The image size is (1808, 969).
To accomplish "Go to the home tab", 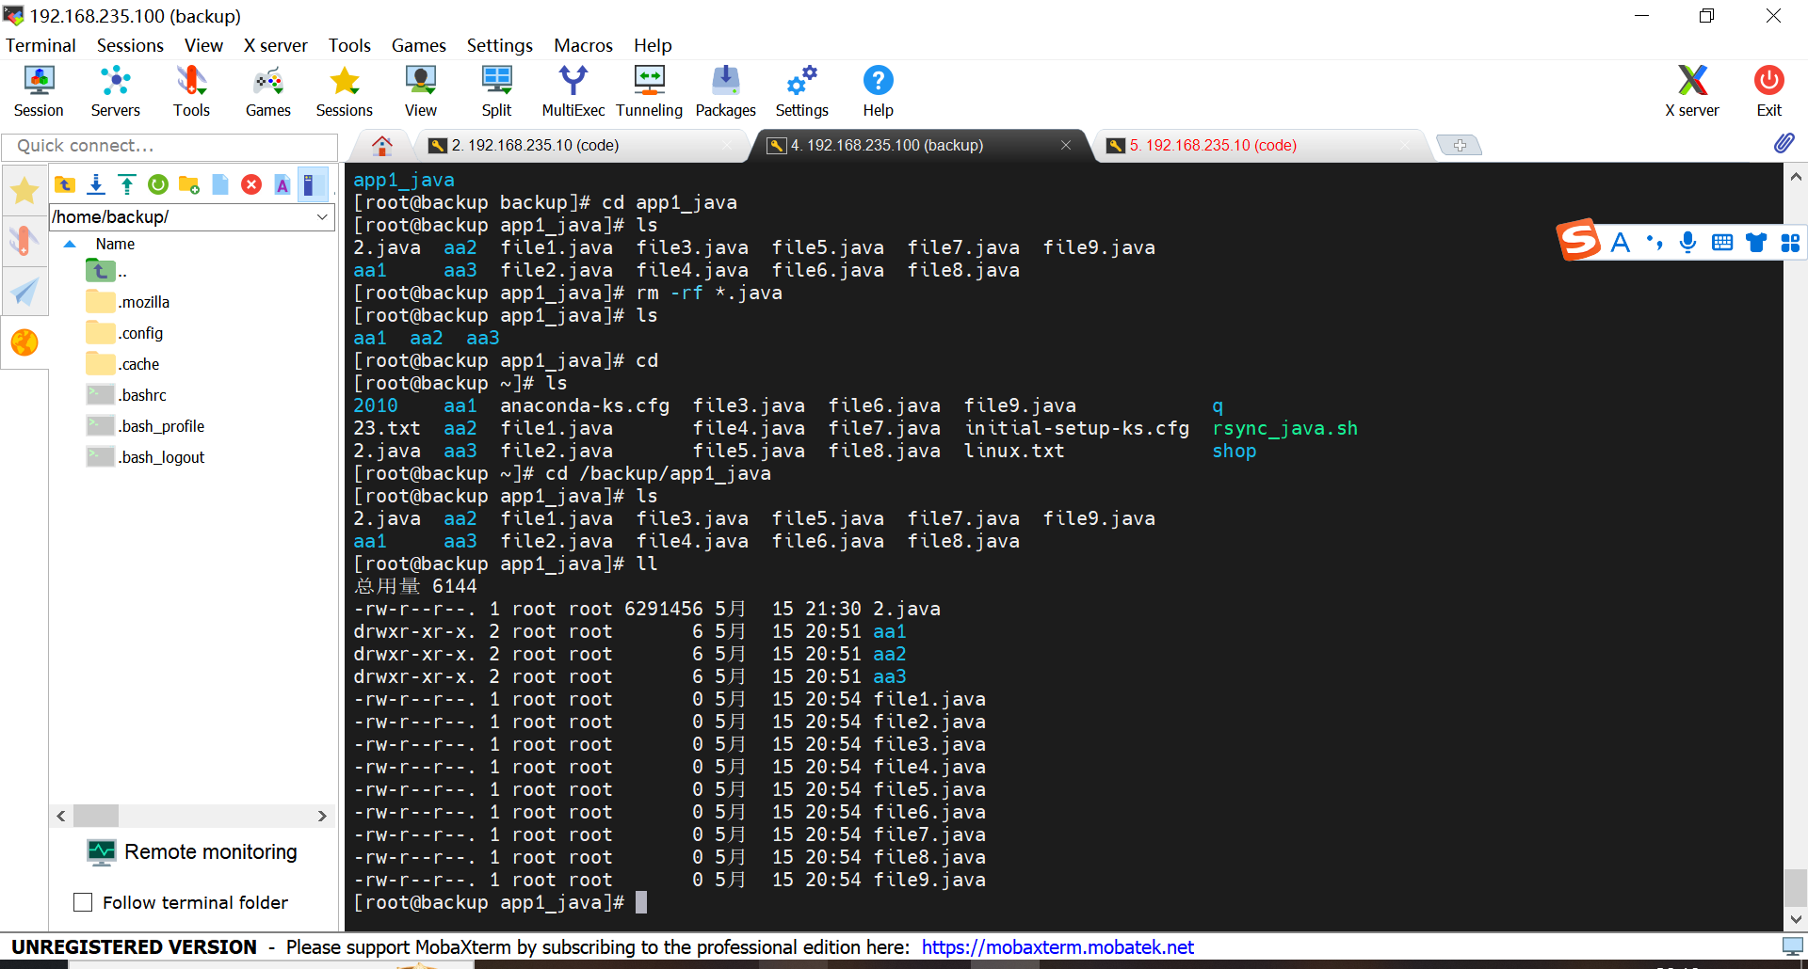I will point(381,145).
